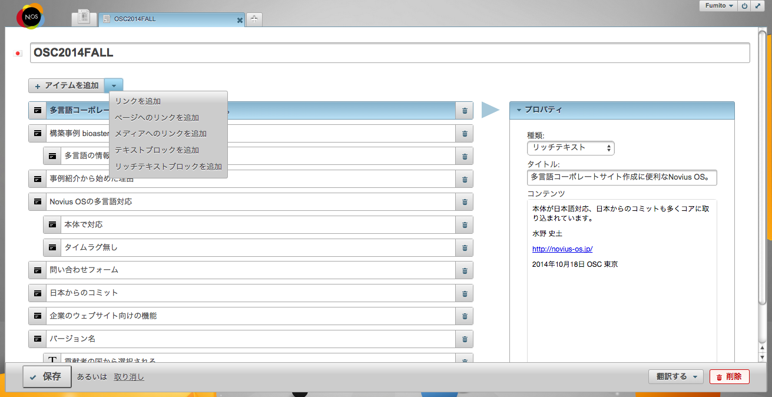Image resolution: width=772 pixels, height=397 pixels.
Task: Click the type icon of 企業のウェブサイト向けの機能 row
Action: click(x=38, y=316)
